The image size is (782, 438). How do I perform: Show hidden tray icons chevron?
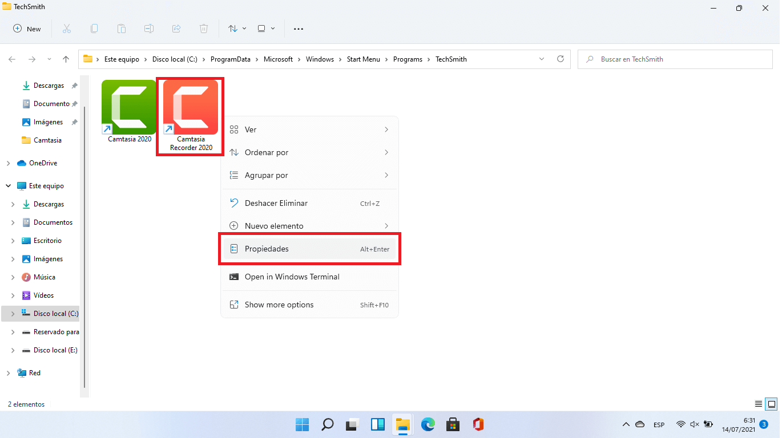626,424
